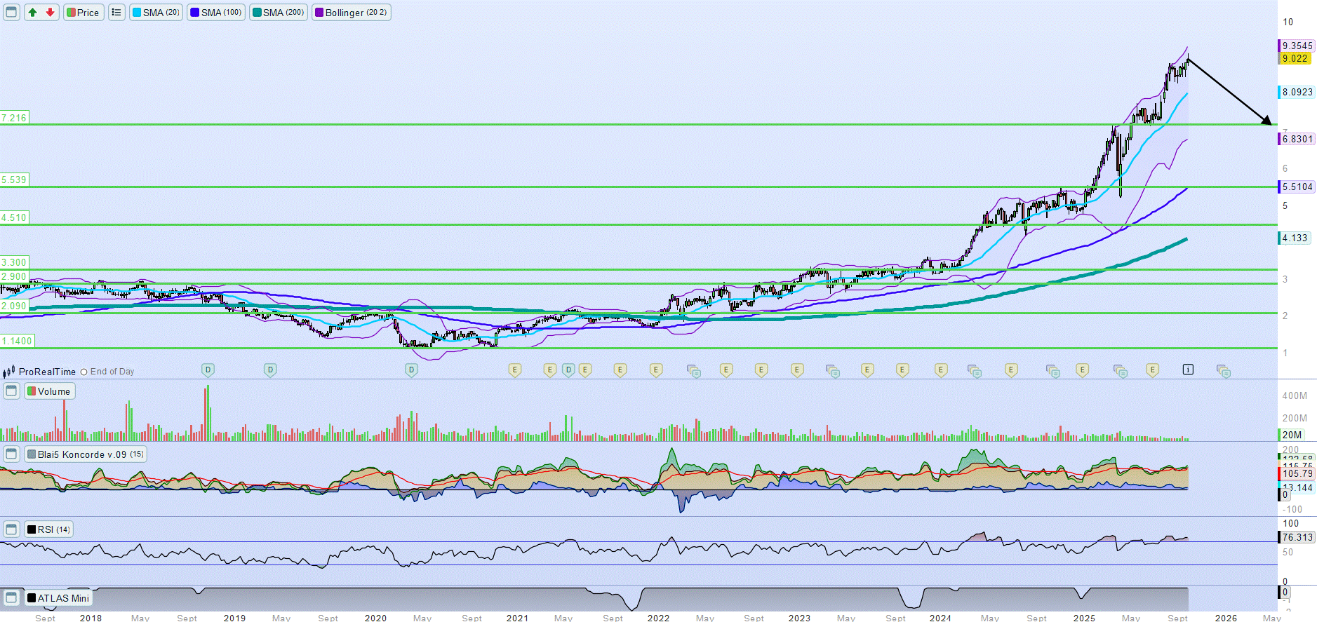Select the yellow 9.022 current price label

pyautogui.click(x=1295, y=59)
